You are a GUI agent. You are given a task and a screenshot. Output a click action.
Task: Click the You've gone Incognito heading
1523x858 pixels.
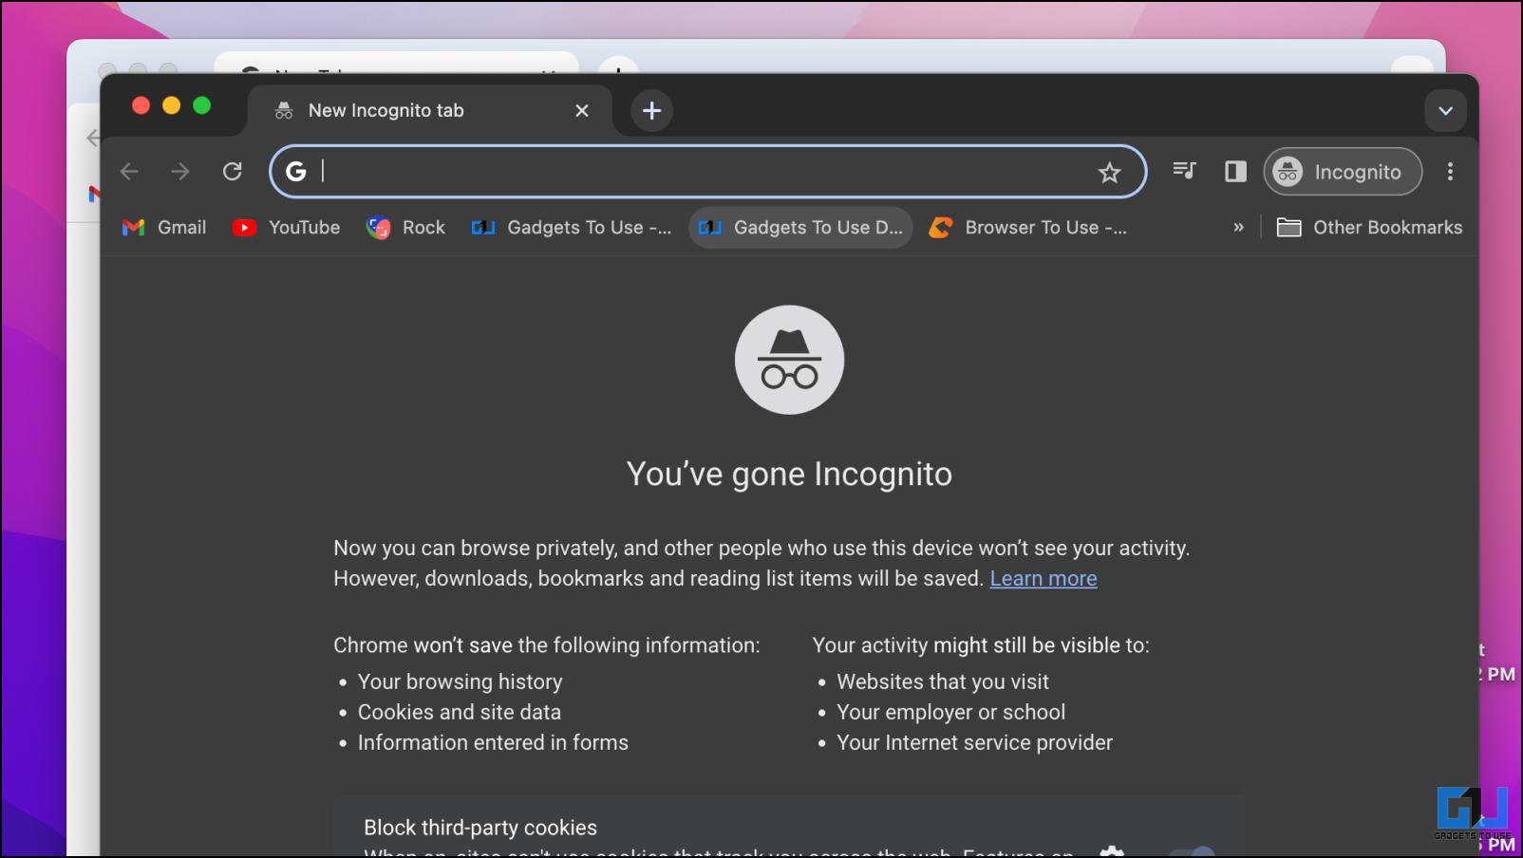click(789, 474)
